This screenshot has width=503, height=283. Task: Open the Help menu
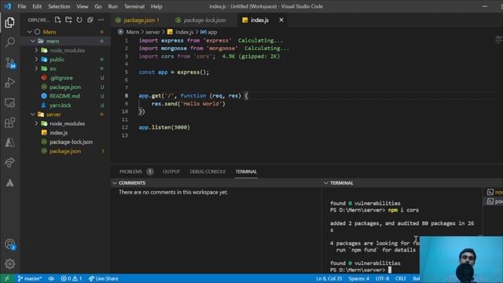(x=156, y=6)
